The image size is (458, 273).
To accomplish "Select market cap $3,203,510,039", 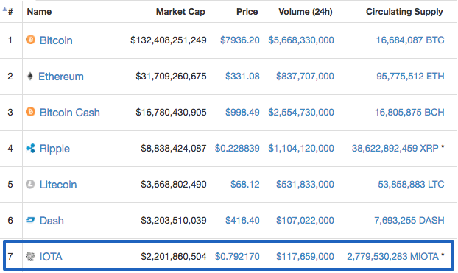I will [x=174, y=220].
